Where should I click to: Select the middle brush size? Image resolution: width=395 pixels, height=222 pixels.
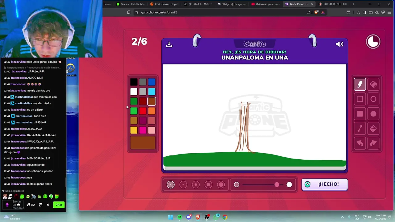pos(196,184)
